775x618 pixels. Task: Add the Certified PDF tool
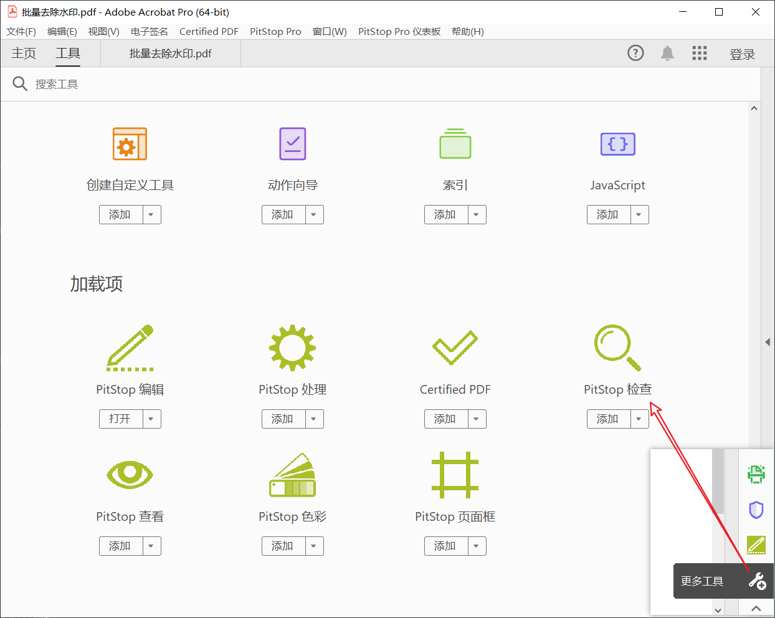(x=446, y=419)
